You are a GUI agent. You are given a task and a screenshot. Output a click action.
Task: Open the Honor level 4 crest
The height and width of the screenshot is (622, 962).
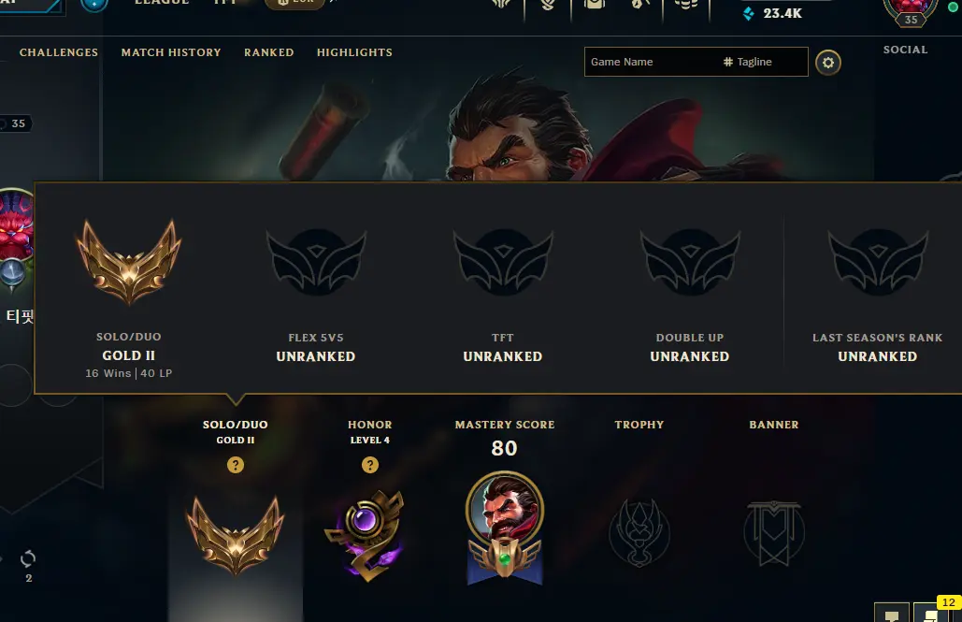coord(366,535)
